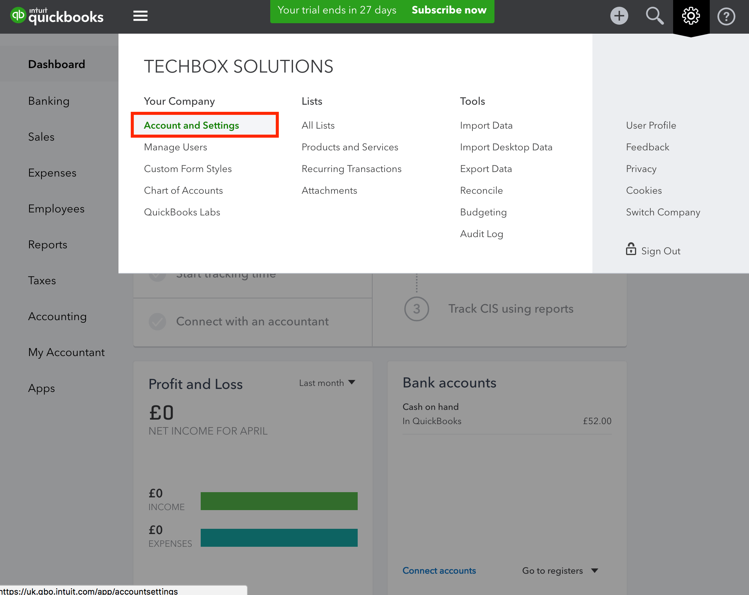749x595 pixels.
Task: Close the gear settings menu icon
Action: (691, 16)
